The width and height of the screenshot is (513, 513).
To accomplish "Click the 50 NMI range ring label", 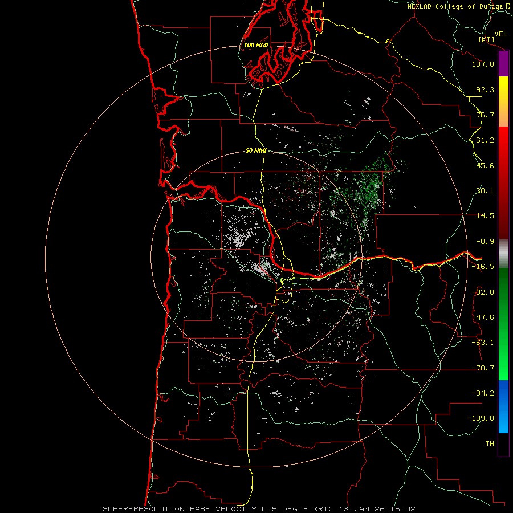I will pyautogui.click(x=256, y=151).
